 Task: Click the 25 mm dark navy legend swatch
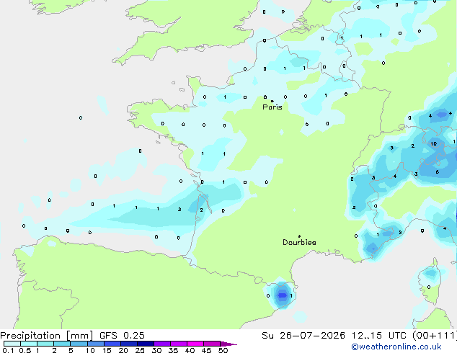[145, 344]
